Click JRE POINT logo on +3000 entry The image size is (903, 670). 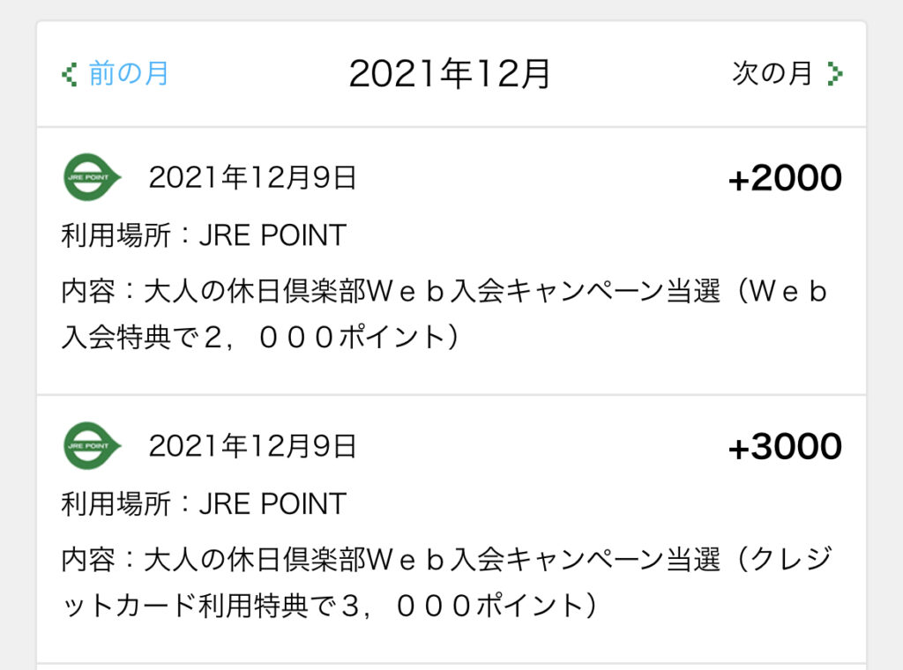coord(92,446)
